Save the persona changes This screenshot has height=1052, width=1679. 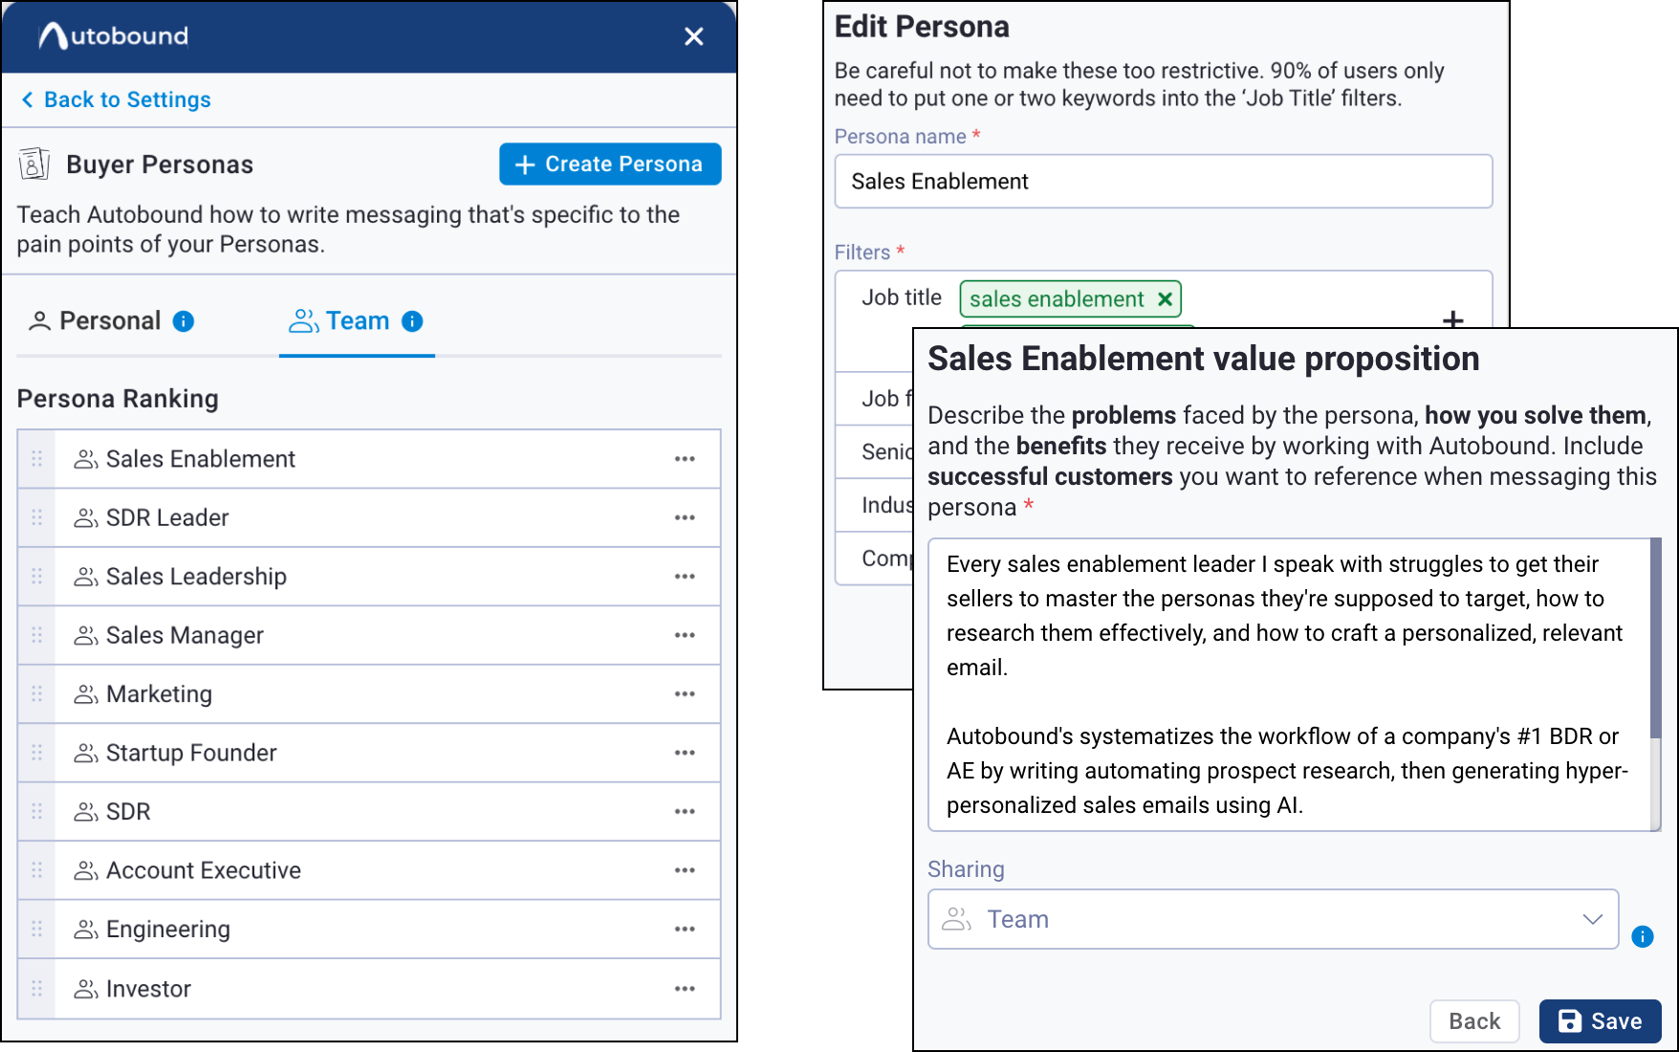pyautogui.click(x=1600, y=1021)
